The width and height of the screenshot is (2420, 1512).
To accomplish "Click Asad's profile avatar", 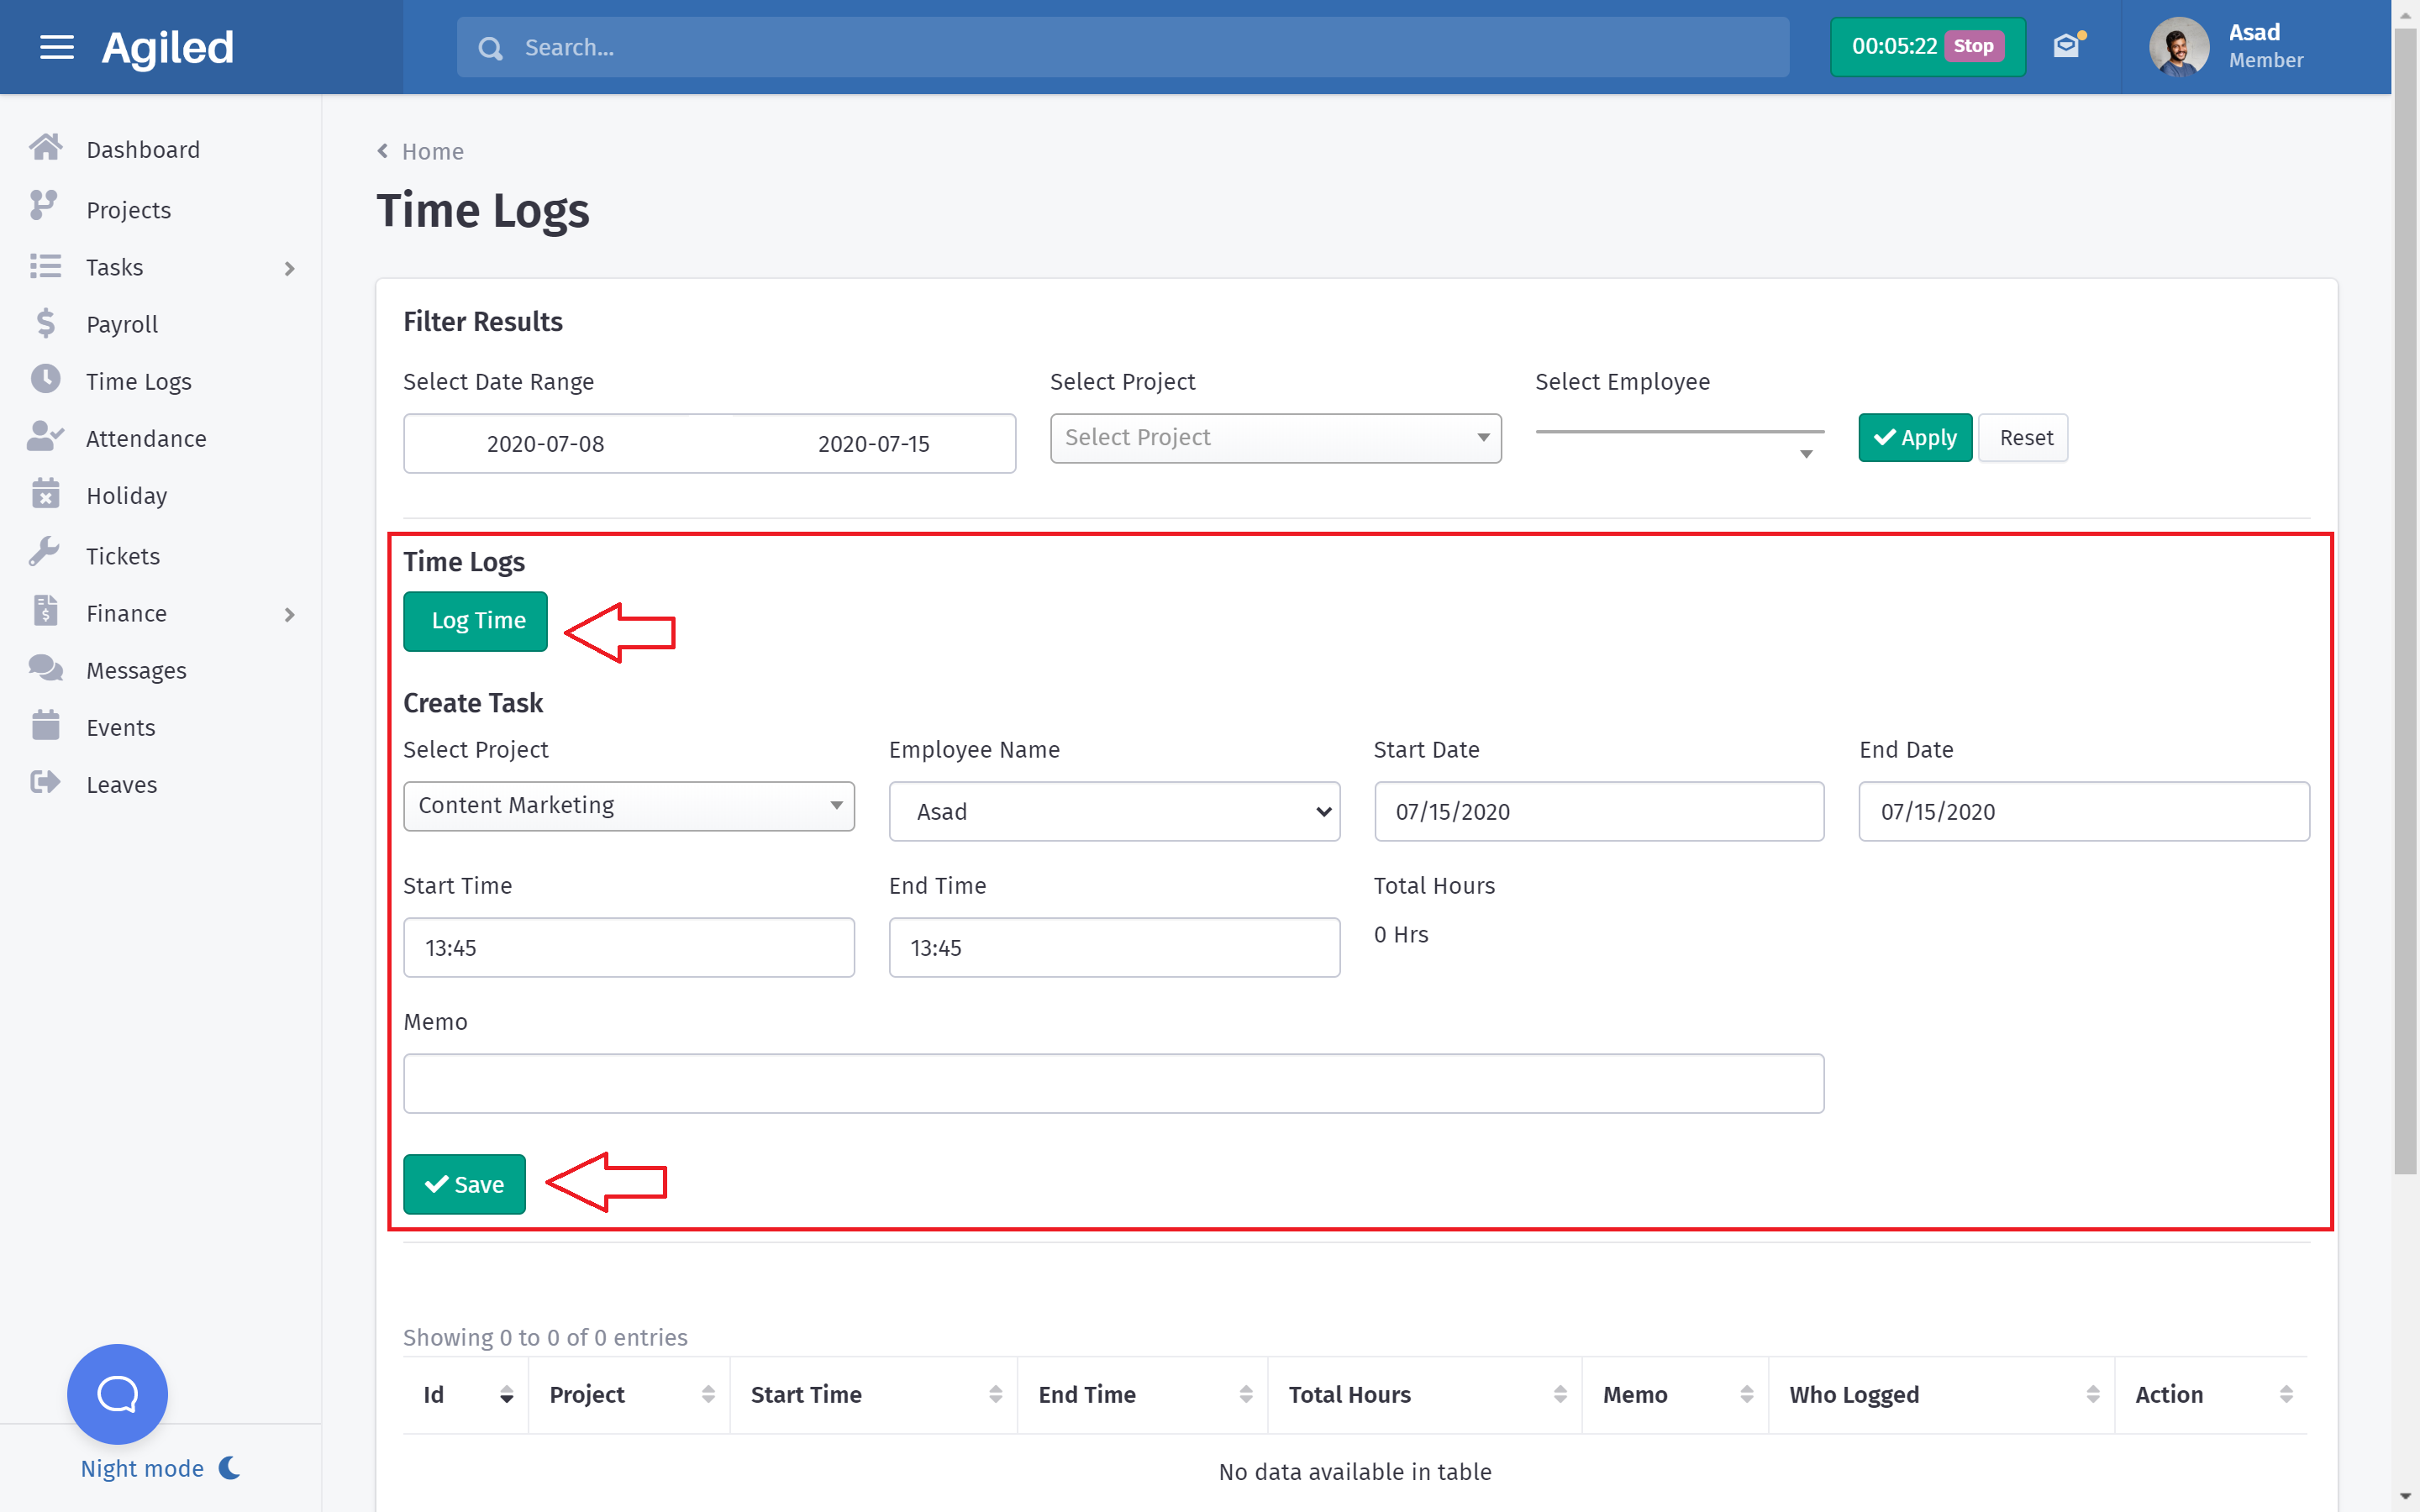I will coord(2178,46).
